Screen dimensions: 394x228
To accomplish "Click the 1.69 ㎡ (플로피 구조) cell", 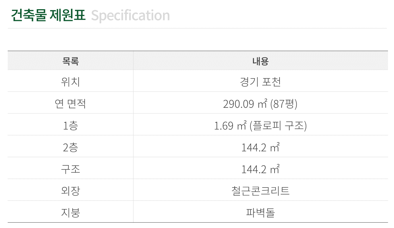I will point(260,125).
